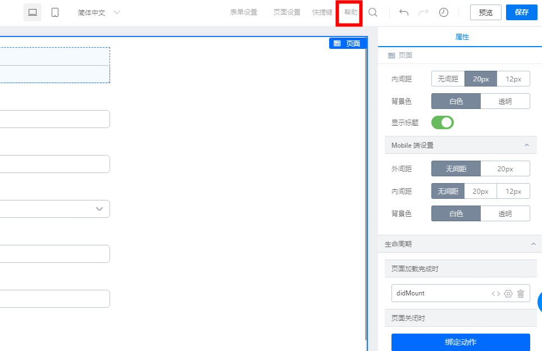Edit didMount code brackets icon

click(496, 294)
